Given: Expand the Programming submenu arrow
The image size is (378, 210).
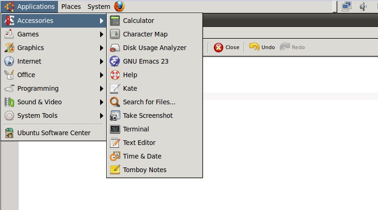Looking at the screenshot, I should coord(102,88).
